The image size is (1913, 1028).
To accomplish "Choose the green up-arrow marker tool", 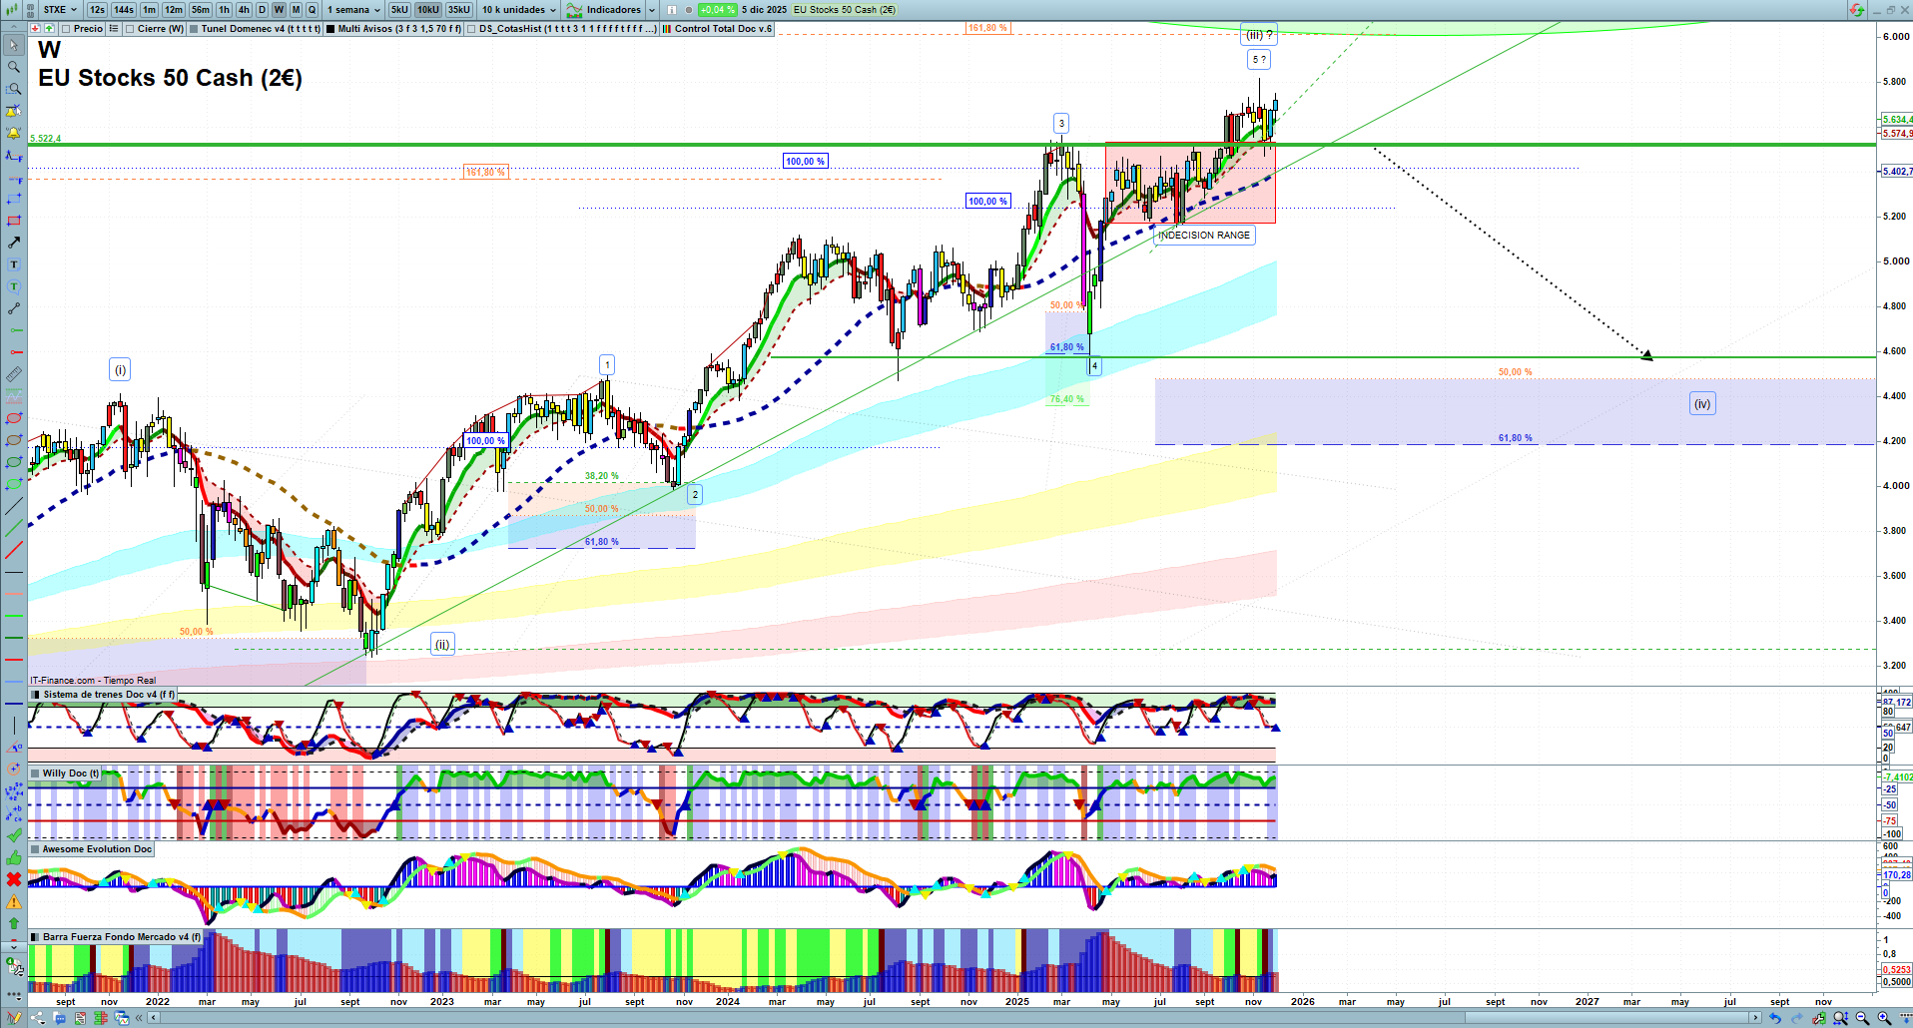I will tap(14, 923).
